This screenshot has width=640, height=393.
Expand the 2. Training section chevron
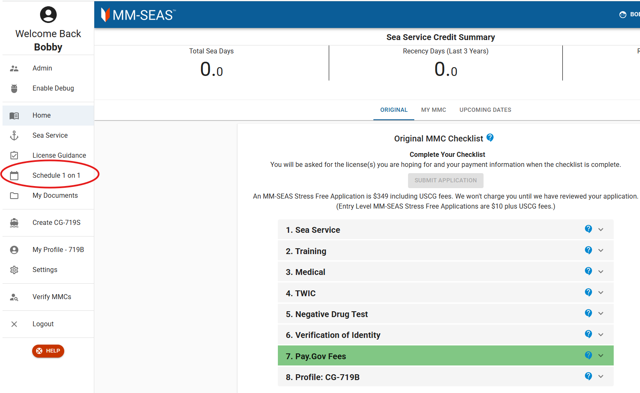(601, 250)
